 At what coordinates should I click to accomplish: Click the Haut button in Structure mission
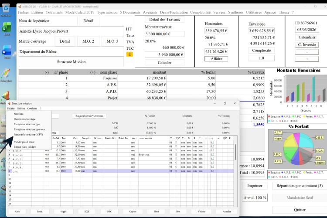156,211
